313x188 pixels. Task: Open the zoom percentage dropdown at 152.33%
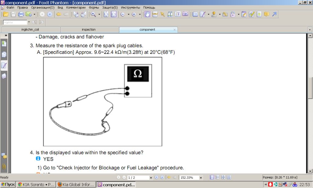tap(201, 178)
